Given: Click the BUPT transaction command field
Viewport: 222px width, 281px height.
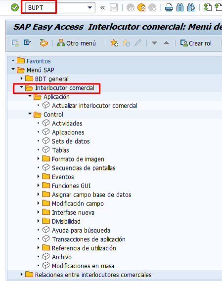Looking at the screenshot, I should 60,8.
